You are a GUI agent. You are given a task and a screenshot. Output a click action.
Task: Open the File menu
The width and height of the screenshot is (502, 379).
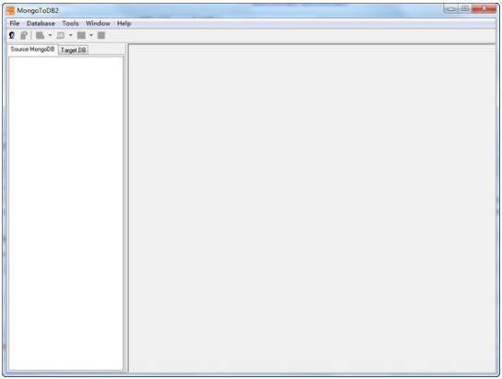click(x=15, y=23)
